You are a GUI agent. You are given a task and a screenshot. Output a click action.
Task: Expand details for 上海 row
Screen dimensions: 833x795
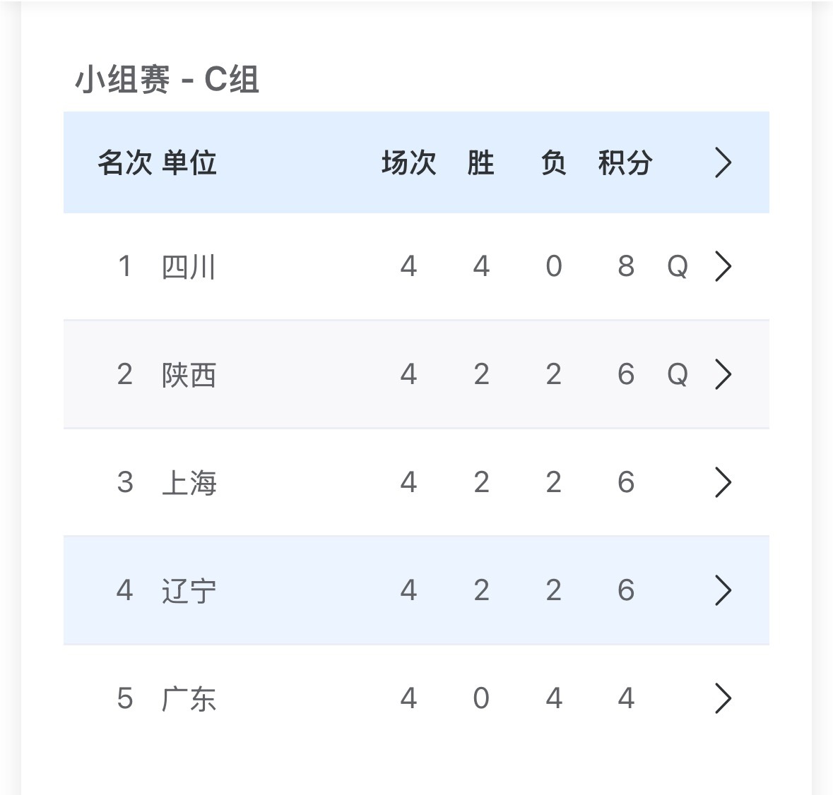[x=723, y=483]
